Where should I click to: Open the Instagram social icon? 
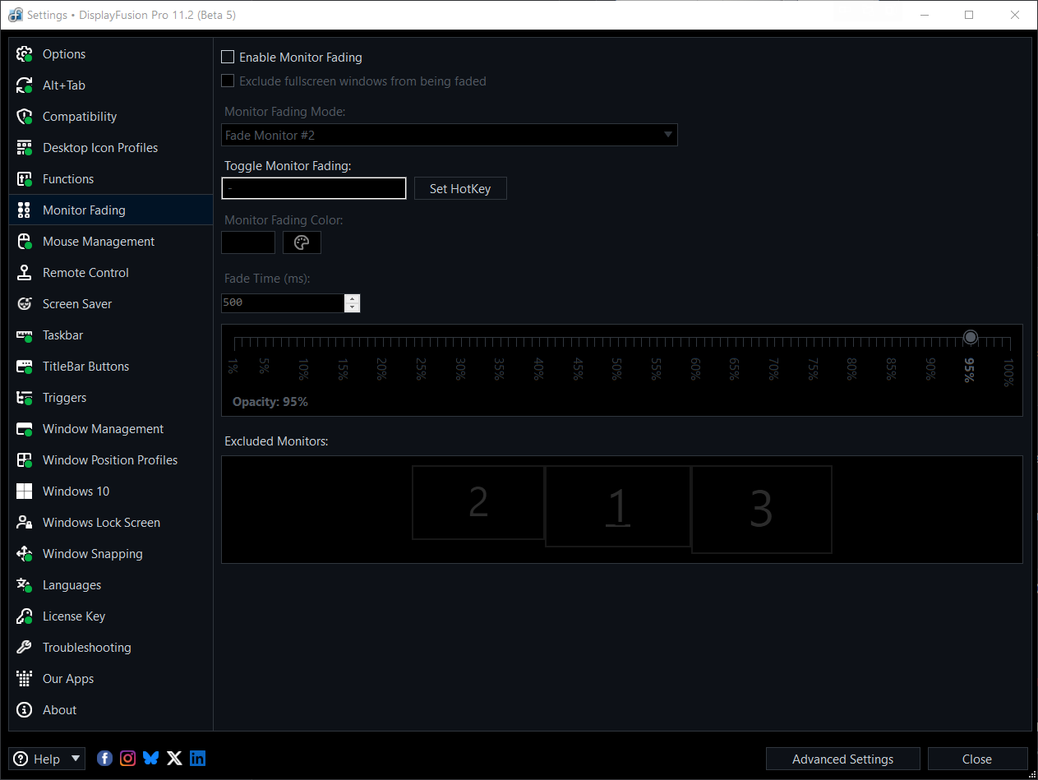[127, 758]
